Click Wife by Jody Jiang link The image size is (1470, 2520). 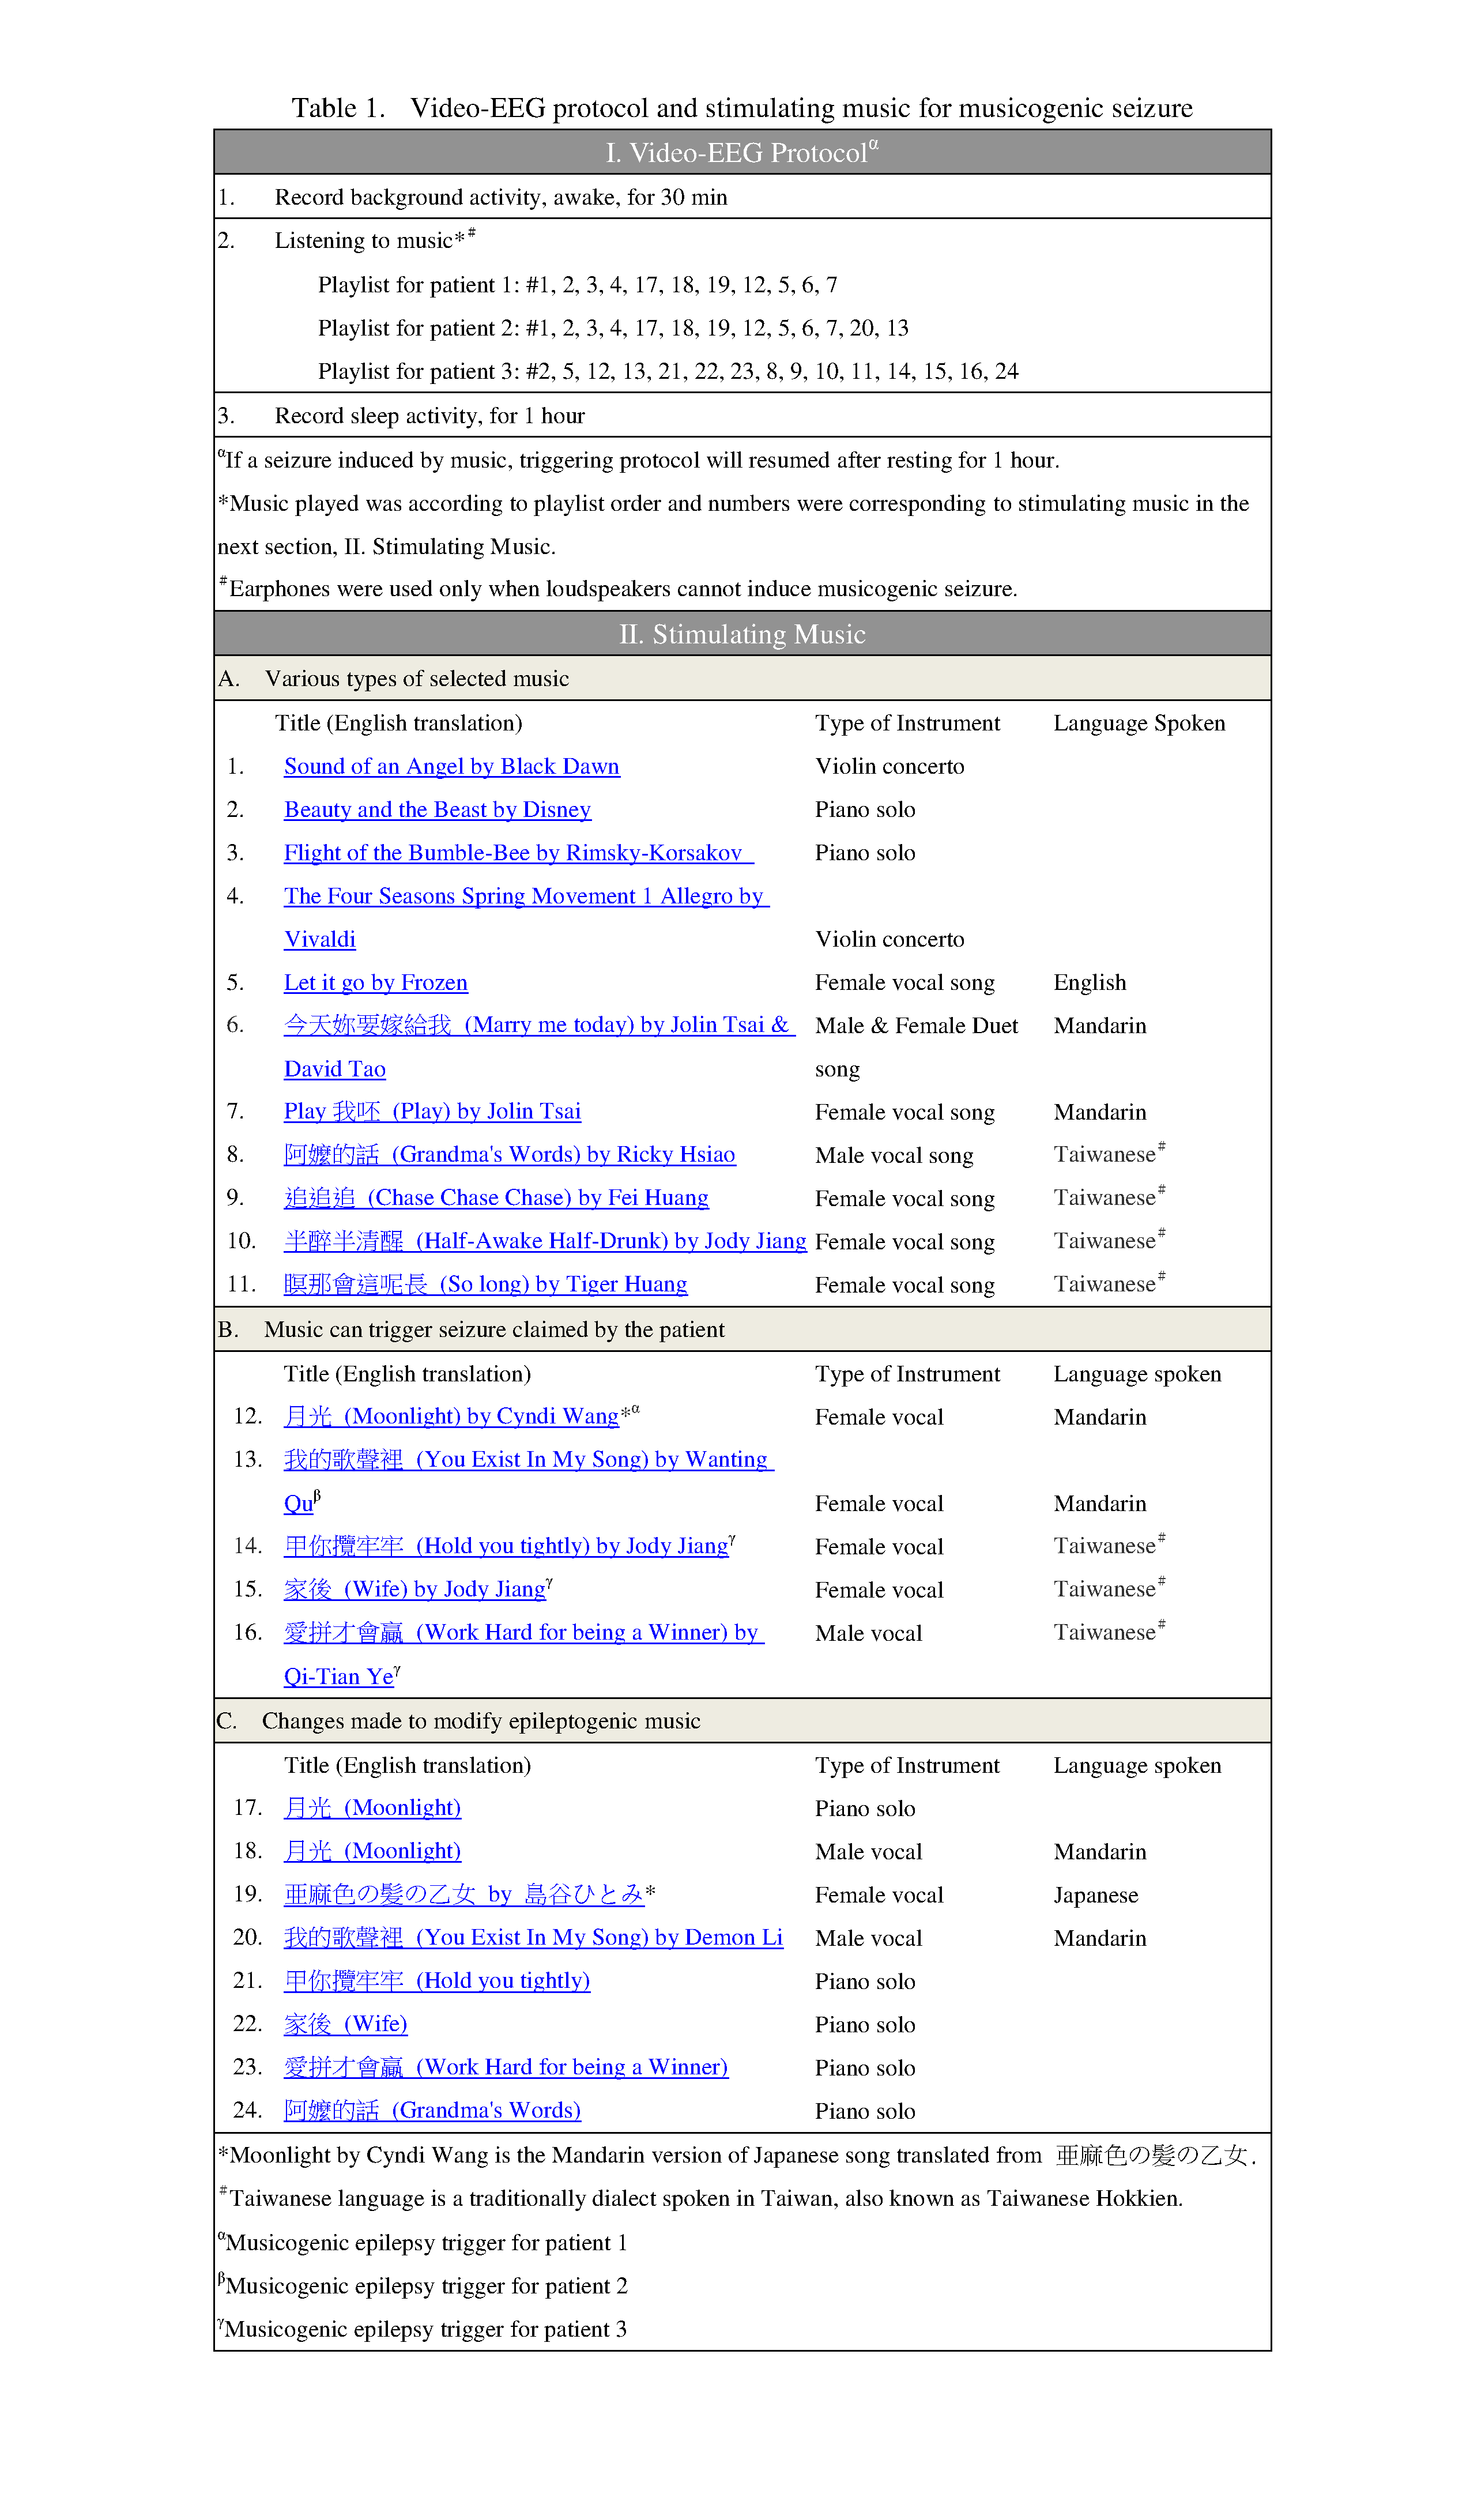click(x=415, y=1589)
